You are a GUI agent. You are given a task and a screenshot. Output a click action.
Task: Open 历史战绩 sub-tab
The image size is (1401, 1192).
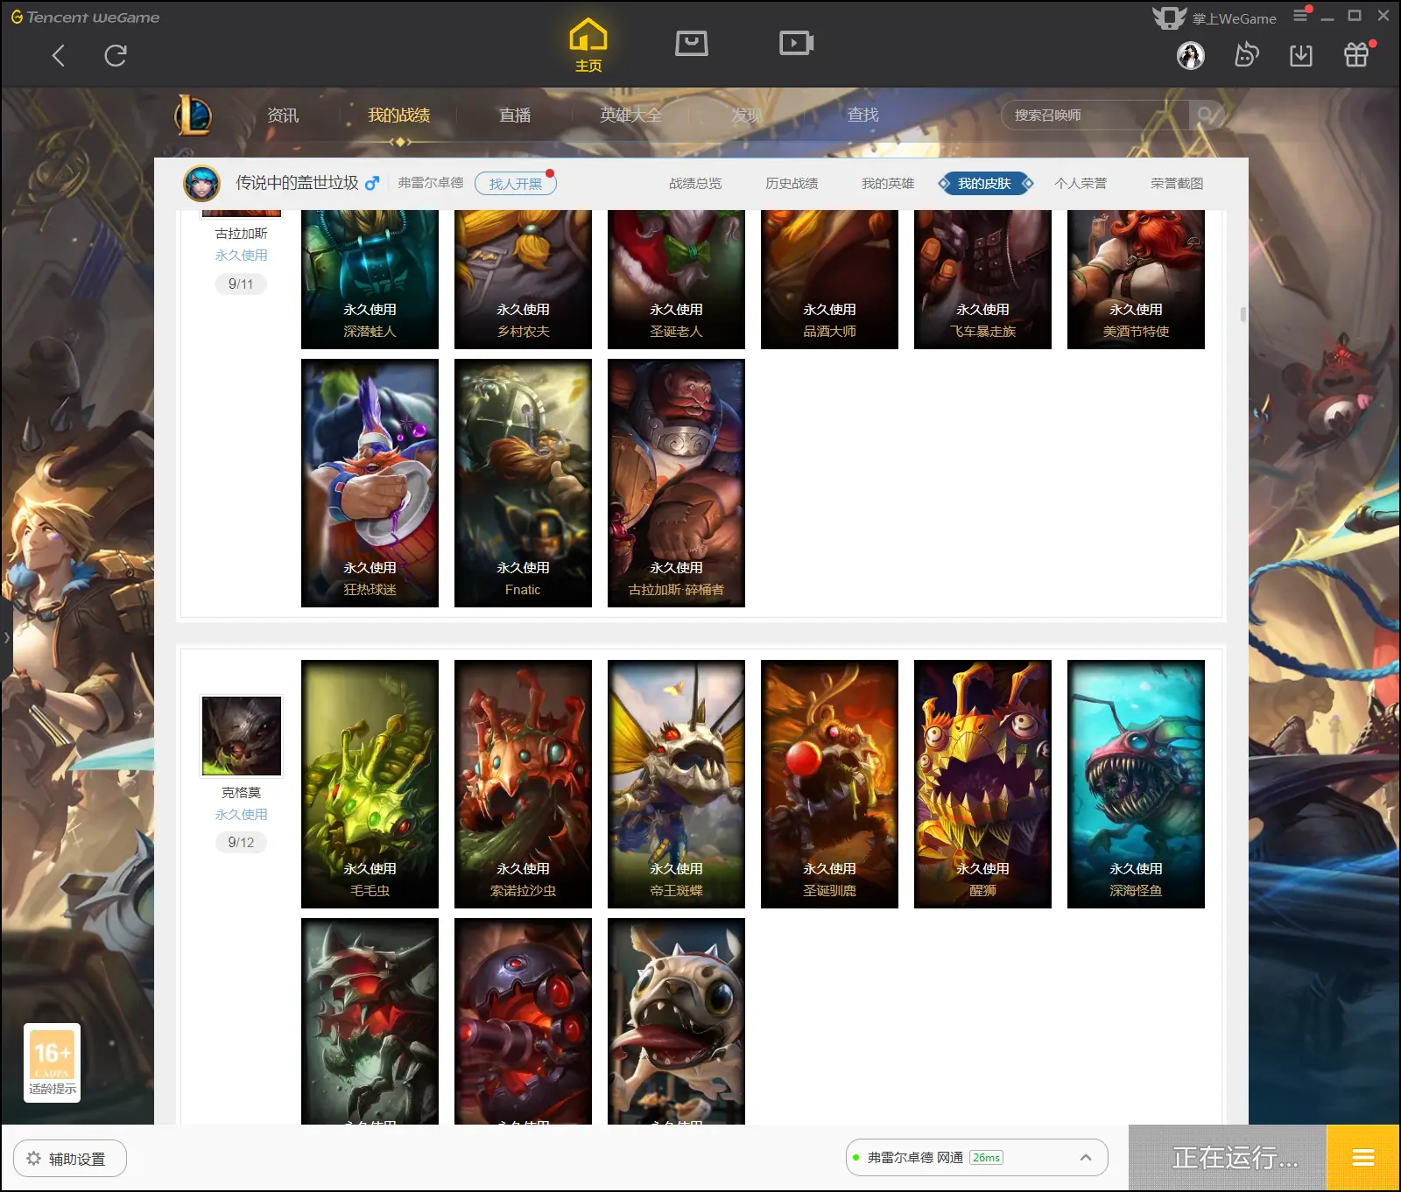tap(792, 183)
